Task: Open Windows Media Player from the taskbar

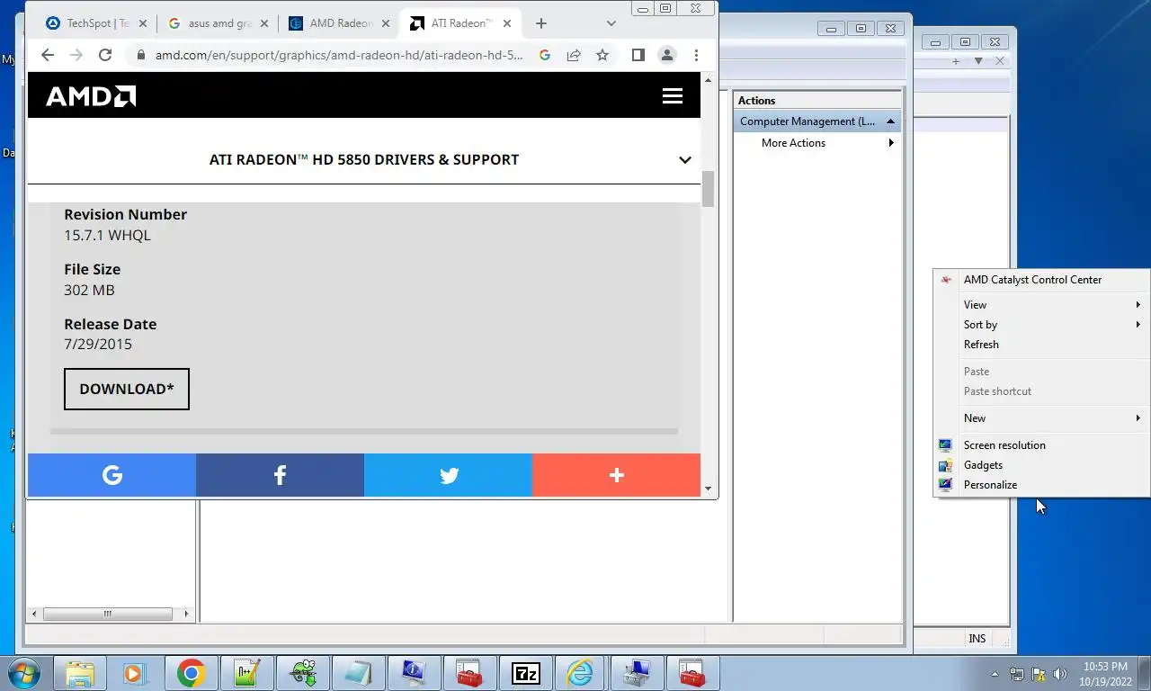Action: coord(135,673)
